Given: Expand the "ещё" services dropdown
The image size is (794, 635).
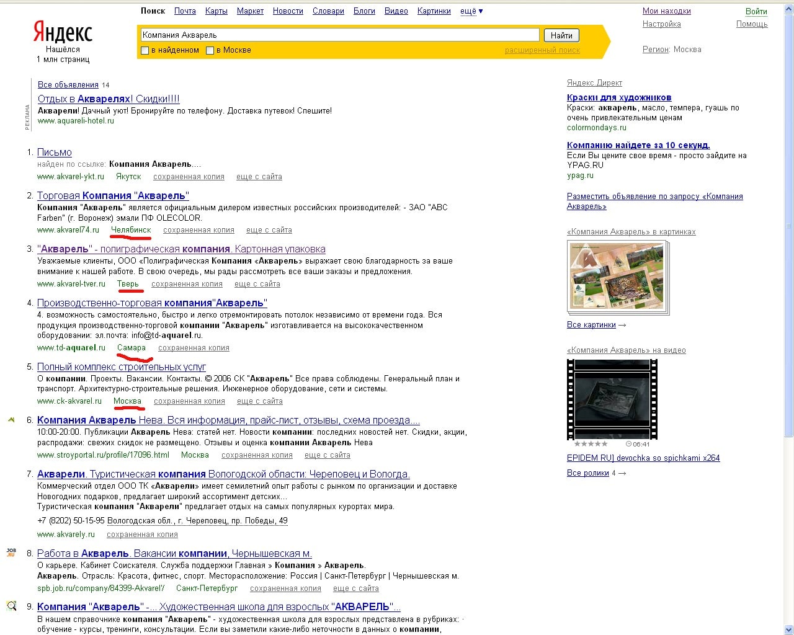Looking at the screenshot, I should point(471,11).
